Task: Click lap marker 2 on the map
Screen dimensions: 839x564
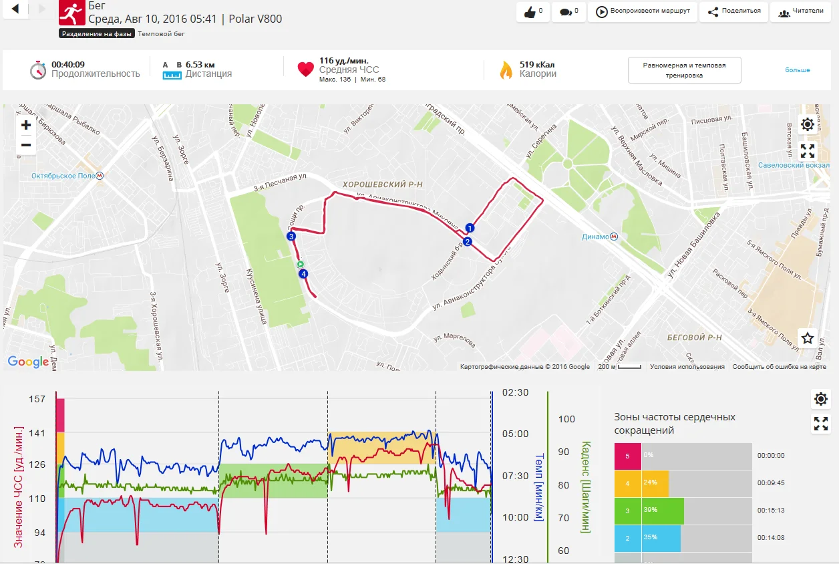Action: [x=468, y=242]
